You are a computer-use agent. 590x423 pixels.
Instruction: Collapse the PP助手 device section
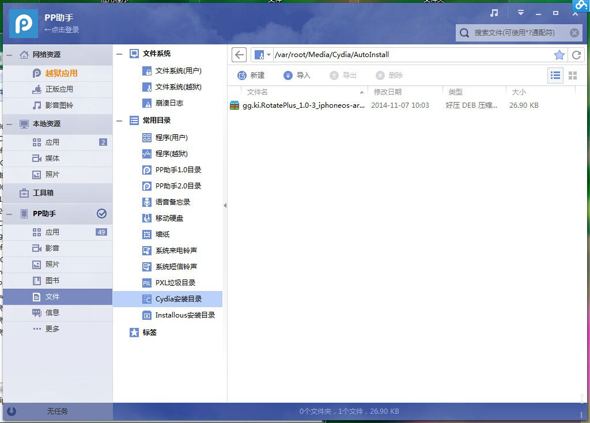tap(10, 214)
